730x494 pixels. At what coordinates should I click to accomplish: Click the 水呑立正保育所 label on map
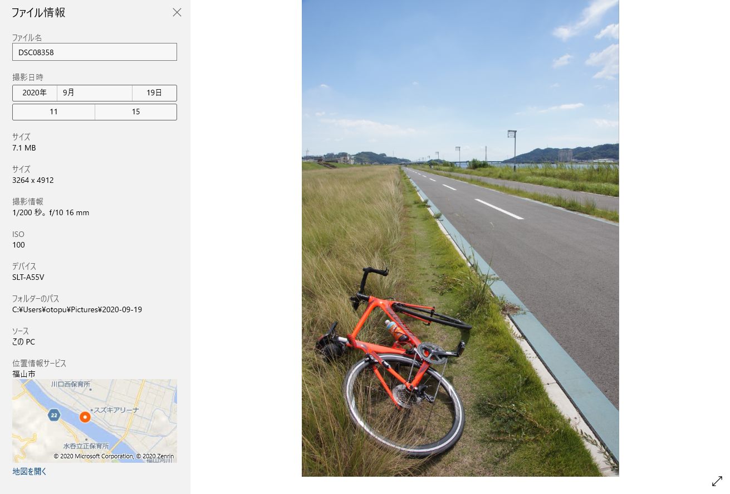click(86, 446)
